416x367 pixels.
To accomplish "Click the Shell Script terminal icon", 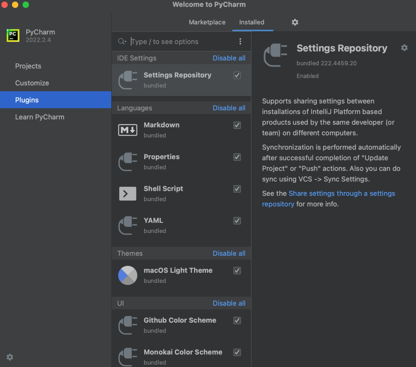I will (128, 194).
